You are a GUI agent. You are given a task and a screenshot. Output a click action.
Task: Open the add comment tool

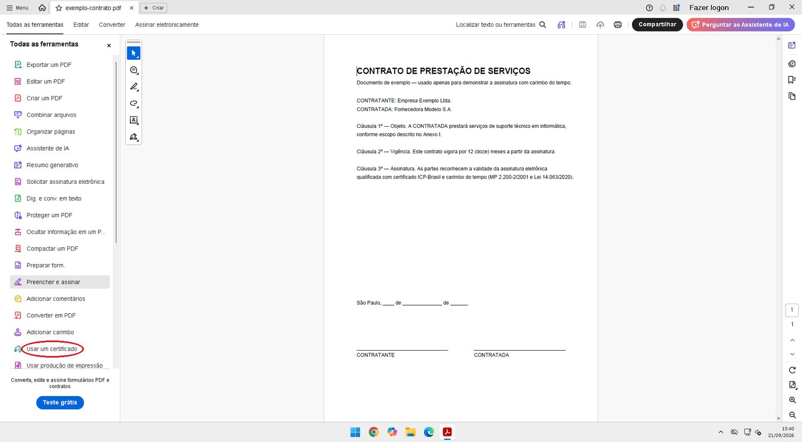134,70
